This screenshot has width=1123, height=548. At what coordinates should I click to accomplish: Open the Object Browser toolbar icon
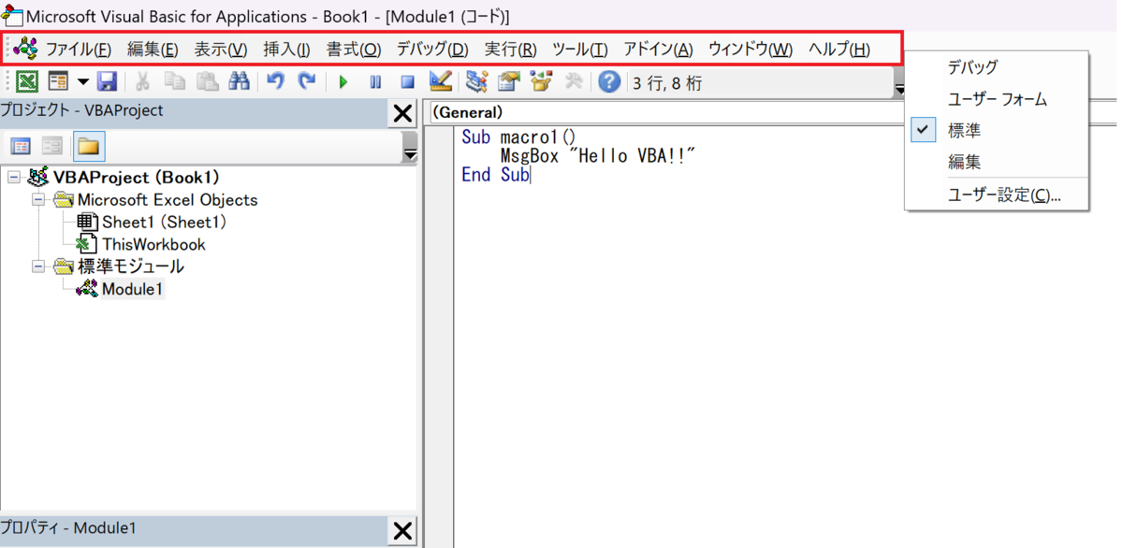coord(541,82)
